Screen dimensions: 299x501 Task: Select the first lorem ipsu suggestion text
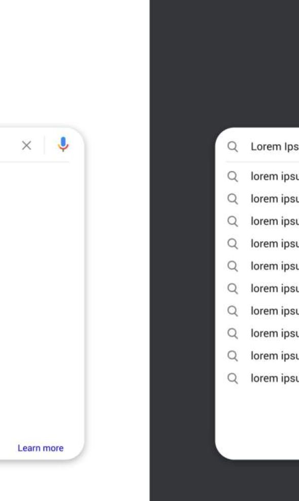275,177
